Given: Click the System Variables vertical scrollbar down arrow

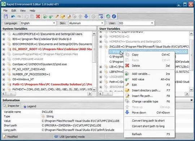Looking at the screenshot, I should [x=94, y=89].
